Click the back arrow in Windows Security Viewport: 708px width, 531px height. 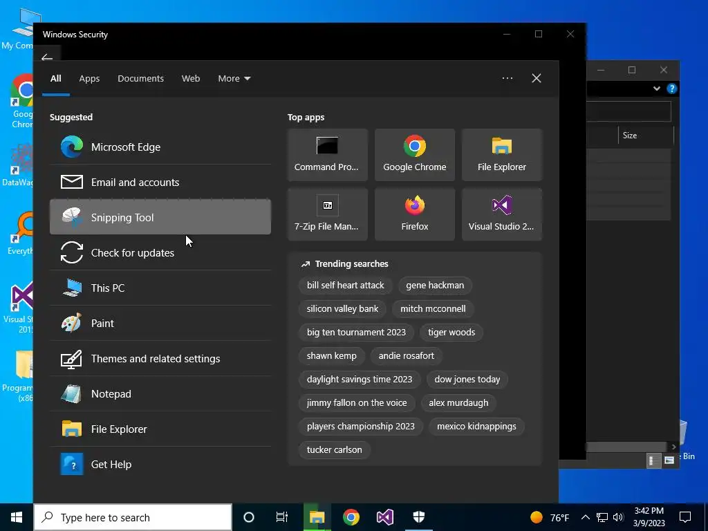(x=47, y=58)
